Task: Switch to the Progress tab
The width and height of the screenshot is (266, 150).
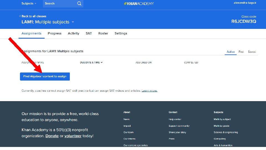Action: pos(55,33)
